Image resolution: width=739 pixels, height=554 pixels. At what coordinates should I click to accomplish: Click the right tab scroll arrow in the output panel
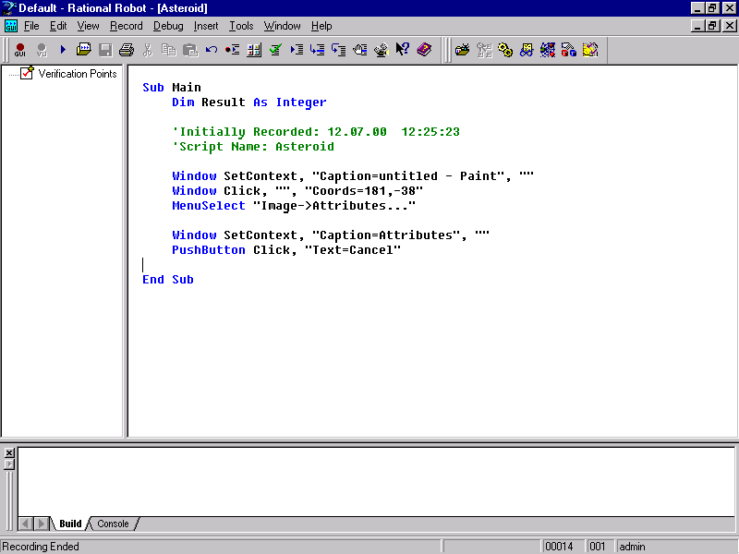click(x=41, y=524)
